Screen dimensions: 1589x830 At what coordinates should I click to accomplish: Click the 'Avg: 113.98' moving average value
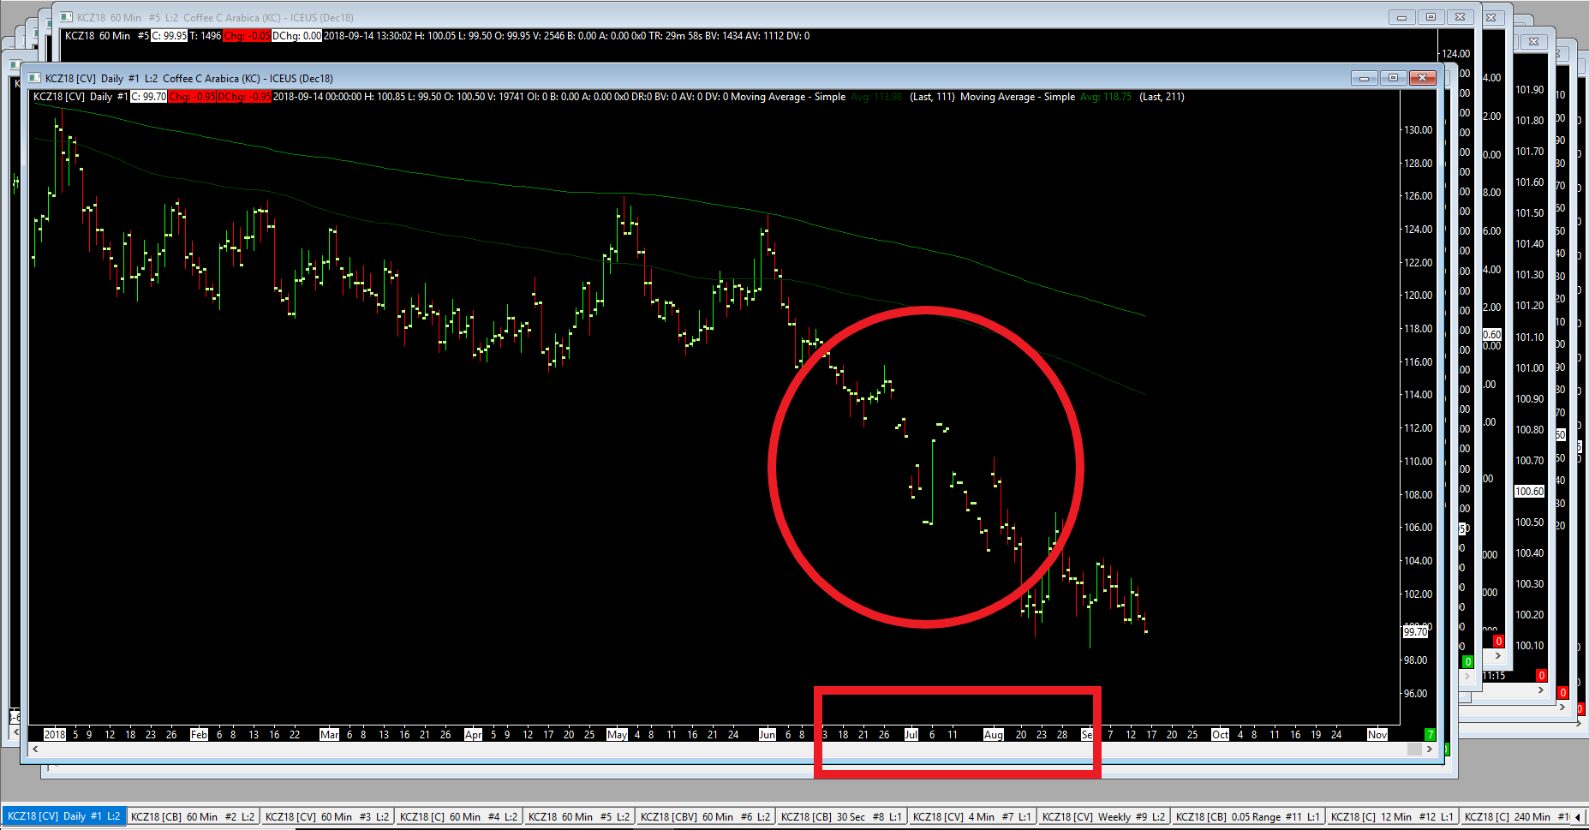point(876,97)
